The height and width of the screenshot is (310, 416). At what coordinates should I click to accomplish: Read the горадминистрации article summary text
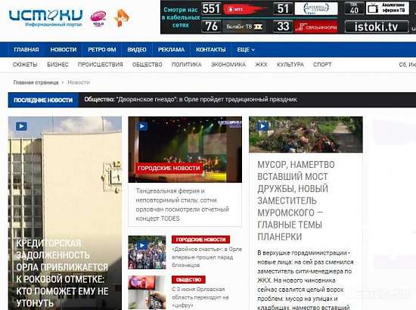[305, 280]
